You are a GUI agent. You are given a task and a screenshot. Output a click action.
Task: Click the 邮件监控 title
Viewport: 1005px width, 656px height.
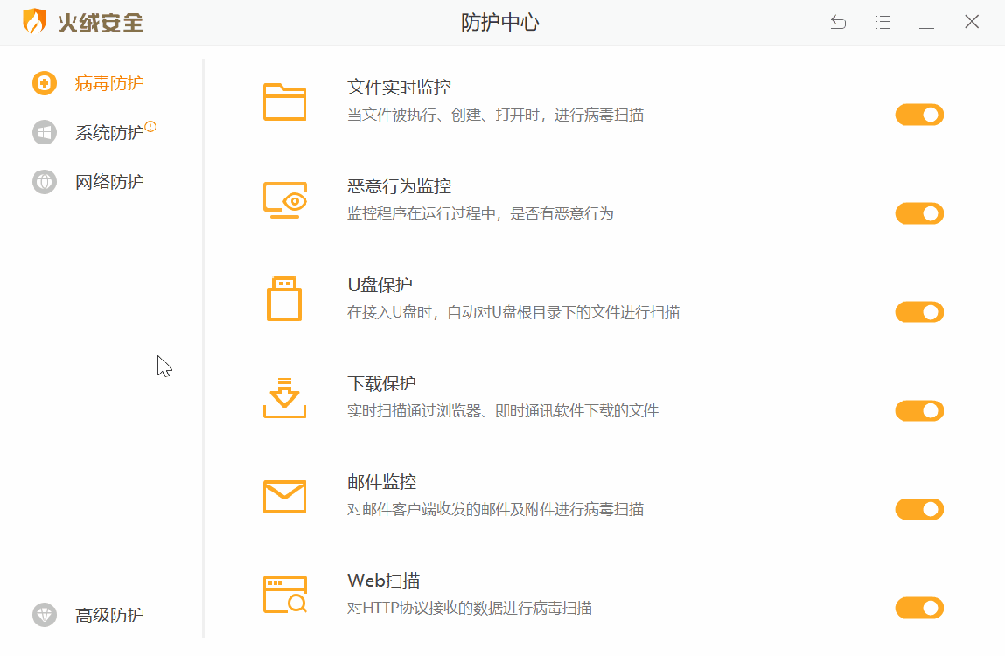tap(382, 483)
